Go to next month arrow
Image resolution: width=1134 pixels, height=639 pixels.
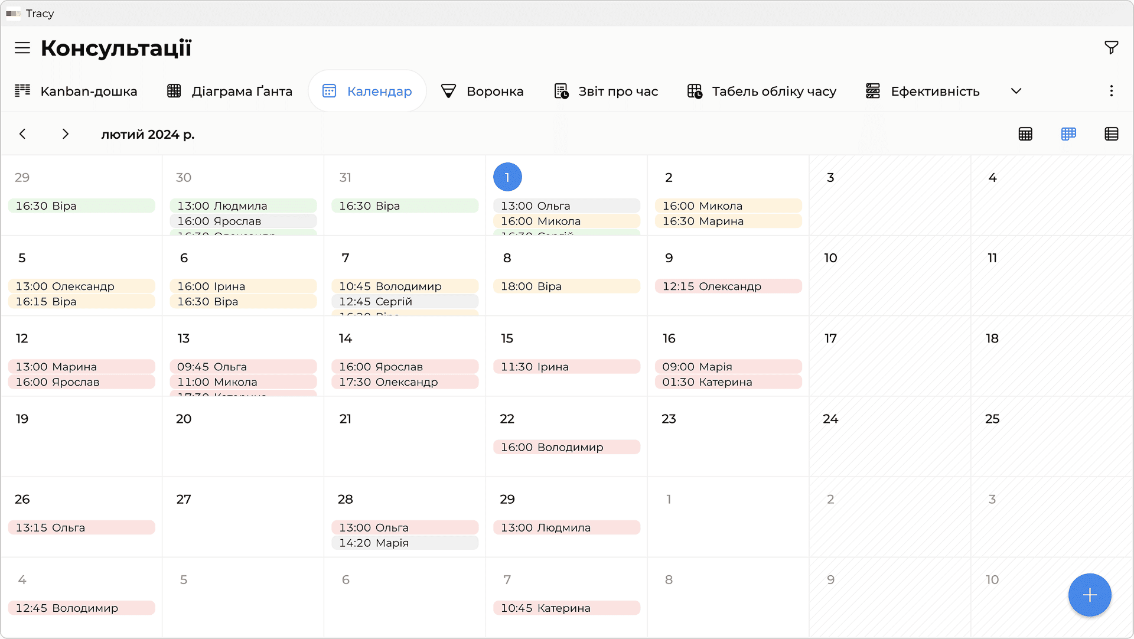click(66, 134)
